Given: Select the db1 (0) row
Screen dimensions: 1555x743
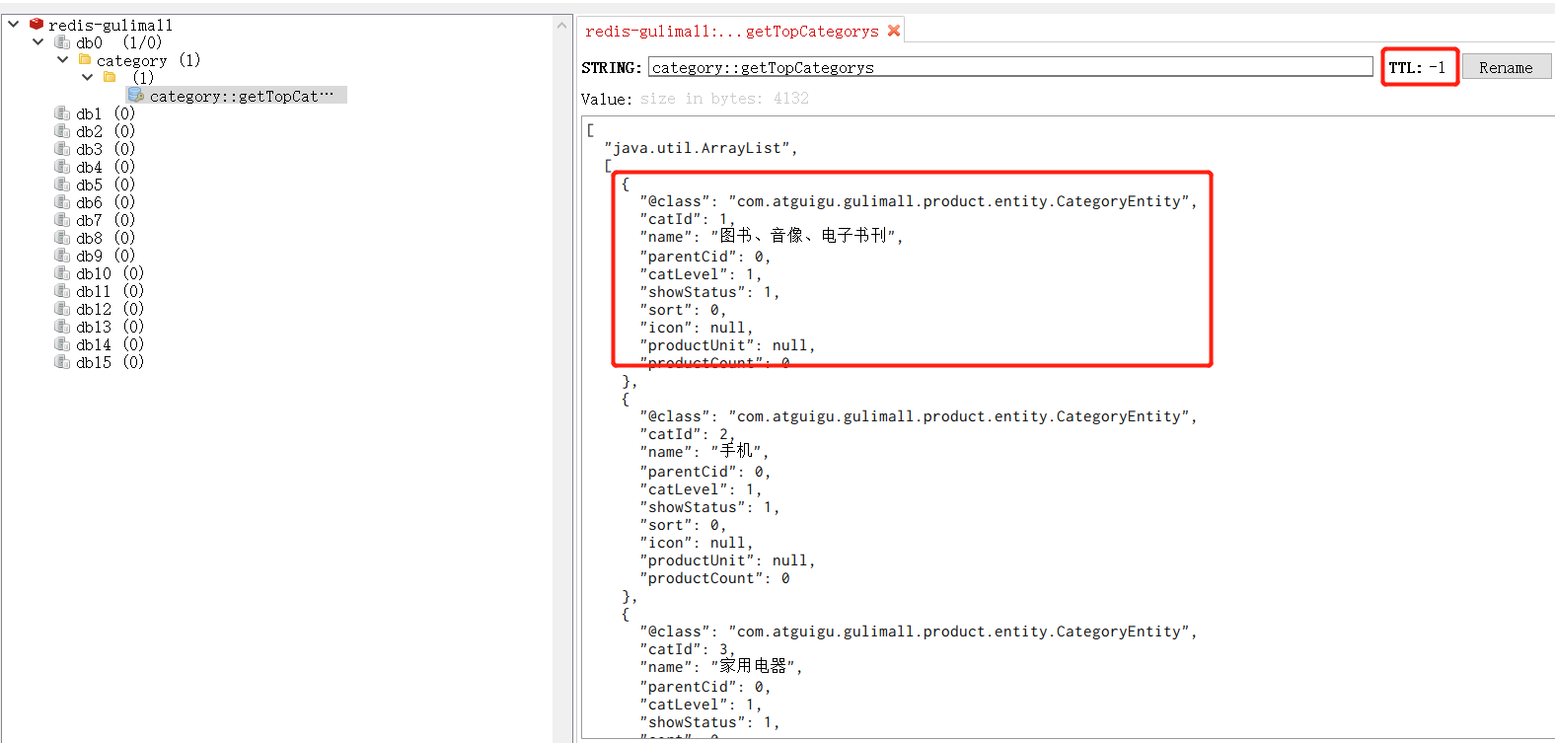Looking at the screenshot, I should point(105,113).
